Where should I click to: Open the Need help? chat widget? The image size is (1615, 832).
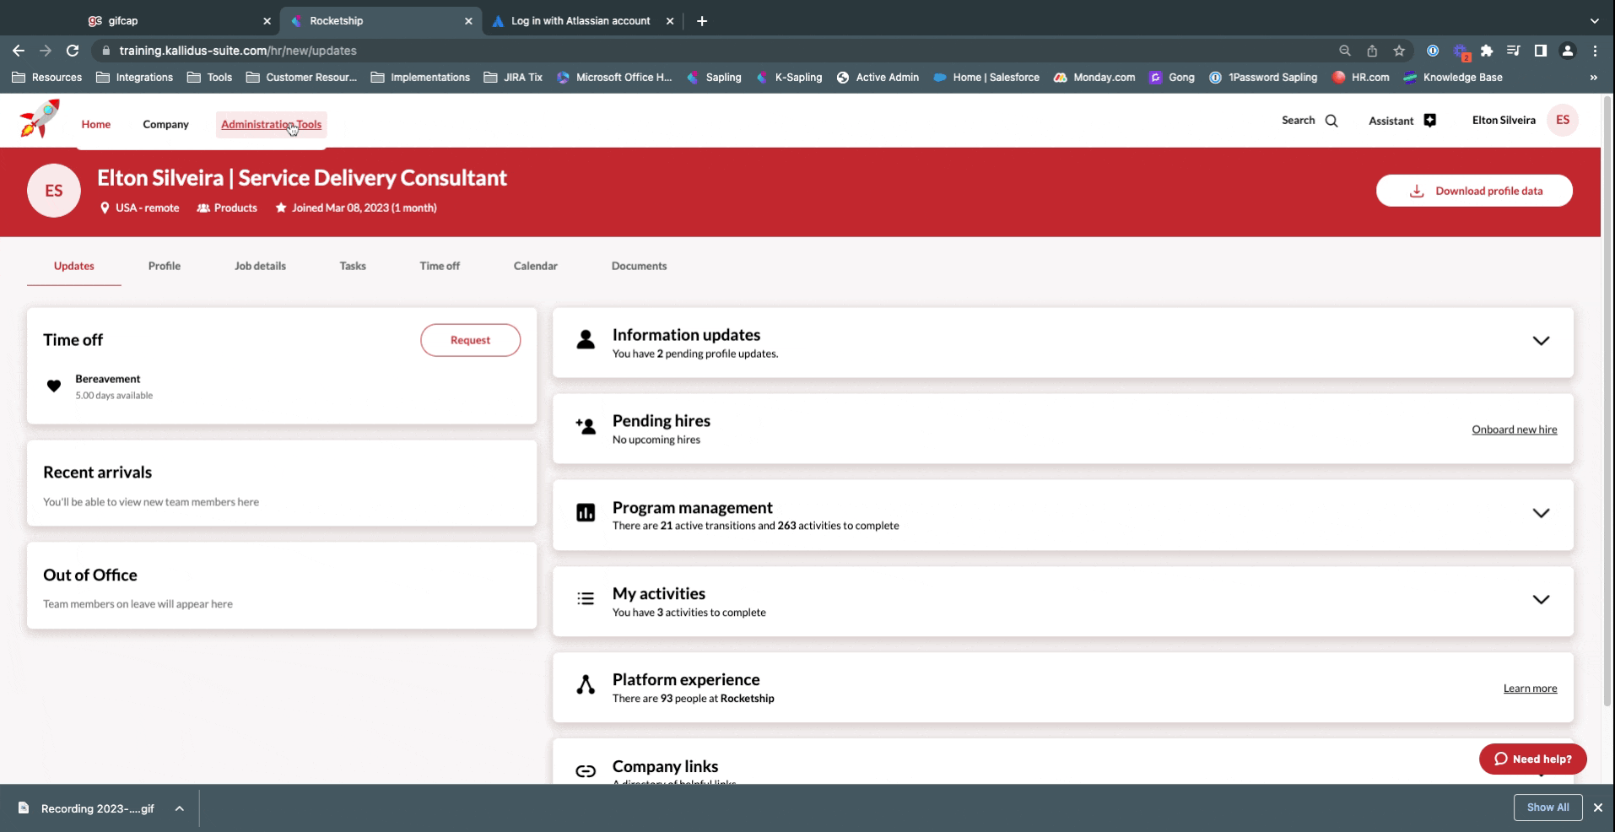click(1531, 759)
